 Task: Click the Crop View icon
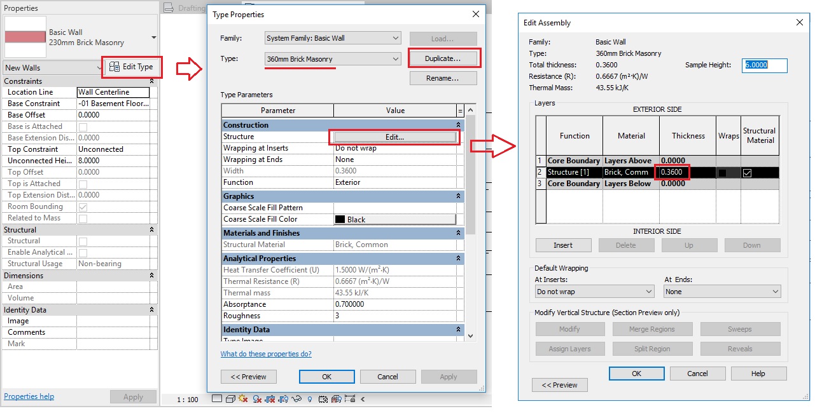point(270,399)
